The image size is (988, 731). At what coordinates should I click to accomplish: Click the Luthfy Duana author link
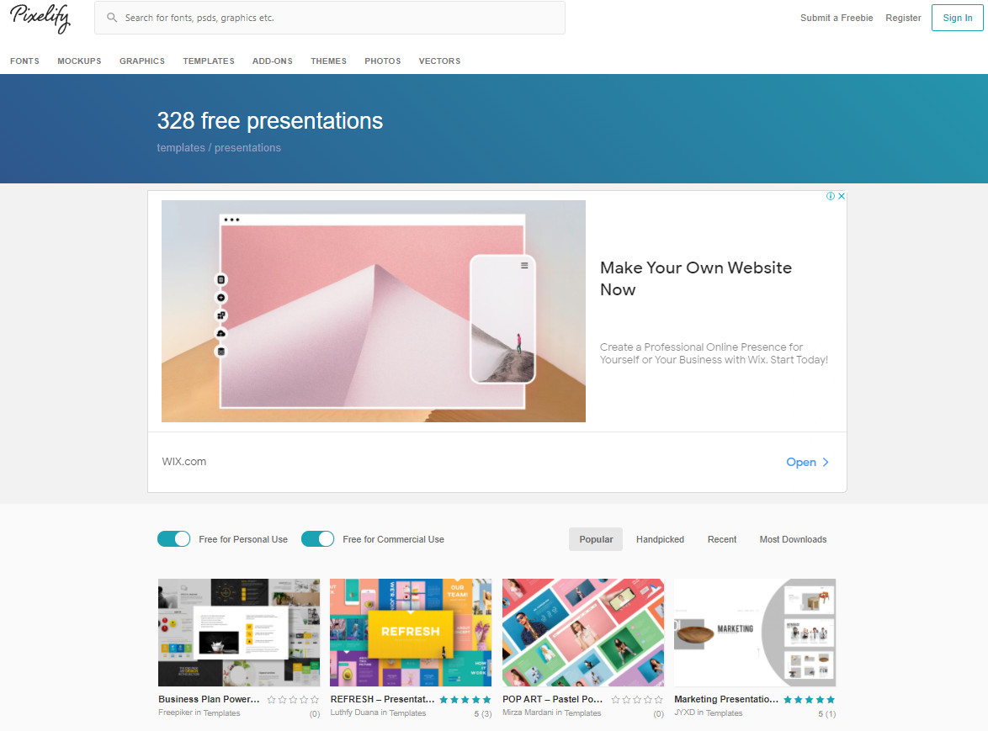(354, 712)
